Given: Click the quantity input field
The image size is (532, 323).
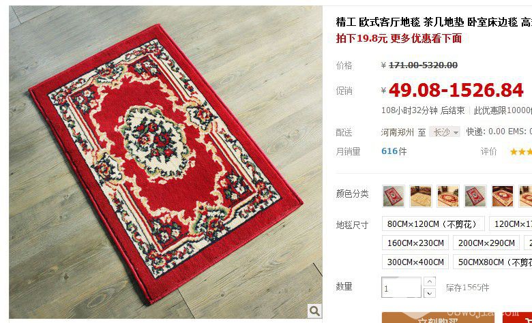Looking at the screenshot, I should click(x=401, y=288).
